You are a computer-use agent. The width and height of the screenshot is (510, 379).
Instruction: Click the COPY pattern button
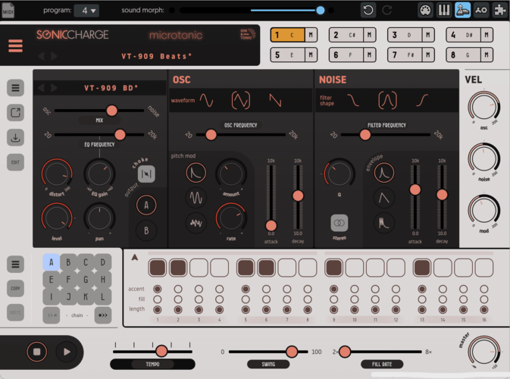(15, 288)
